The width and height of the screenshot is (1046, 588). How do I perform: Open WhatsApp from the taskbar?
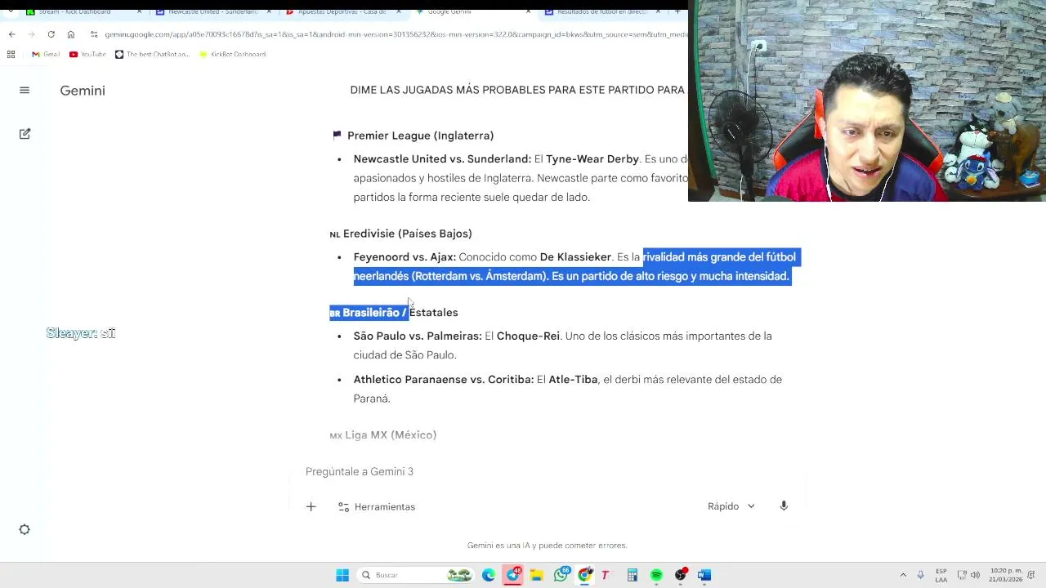click(561, 575)
